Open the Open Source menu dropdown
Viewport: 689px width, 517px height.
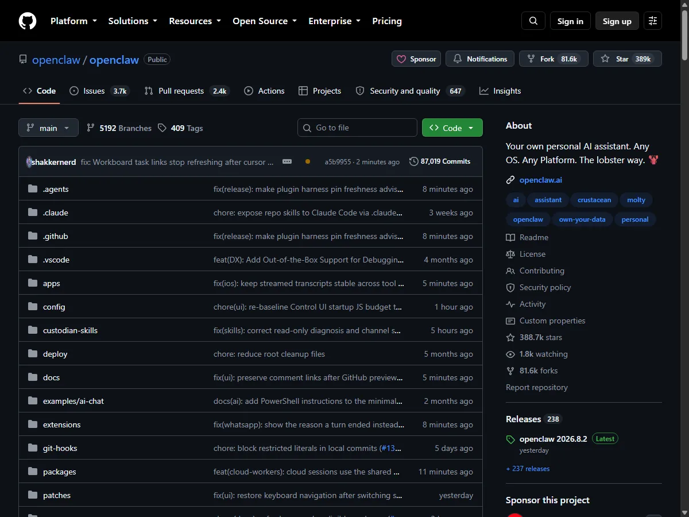tap(265, 21)
